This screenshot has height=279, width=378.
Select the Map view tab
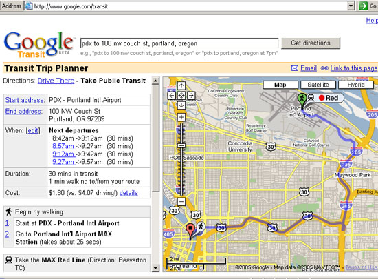click(280, 85)
